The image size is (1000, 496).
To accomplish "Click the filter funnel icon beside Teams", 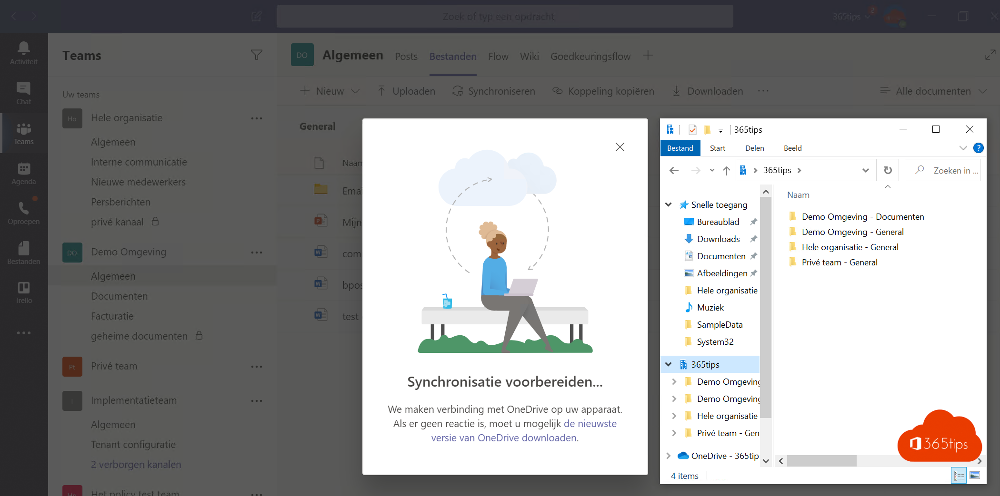I will [x=257, y=55].
